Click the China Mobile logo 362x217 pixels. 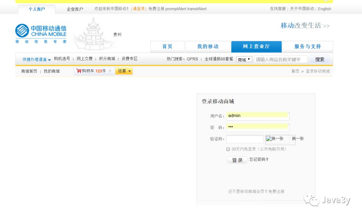pyautogui.click(x=41, y=34)
